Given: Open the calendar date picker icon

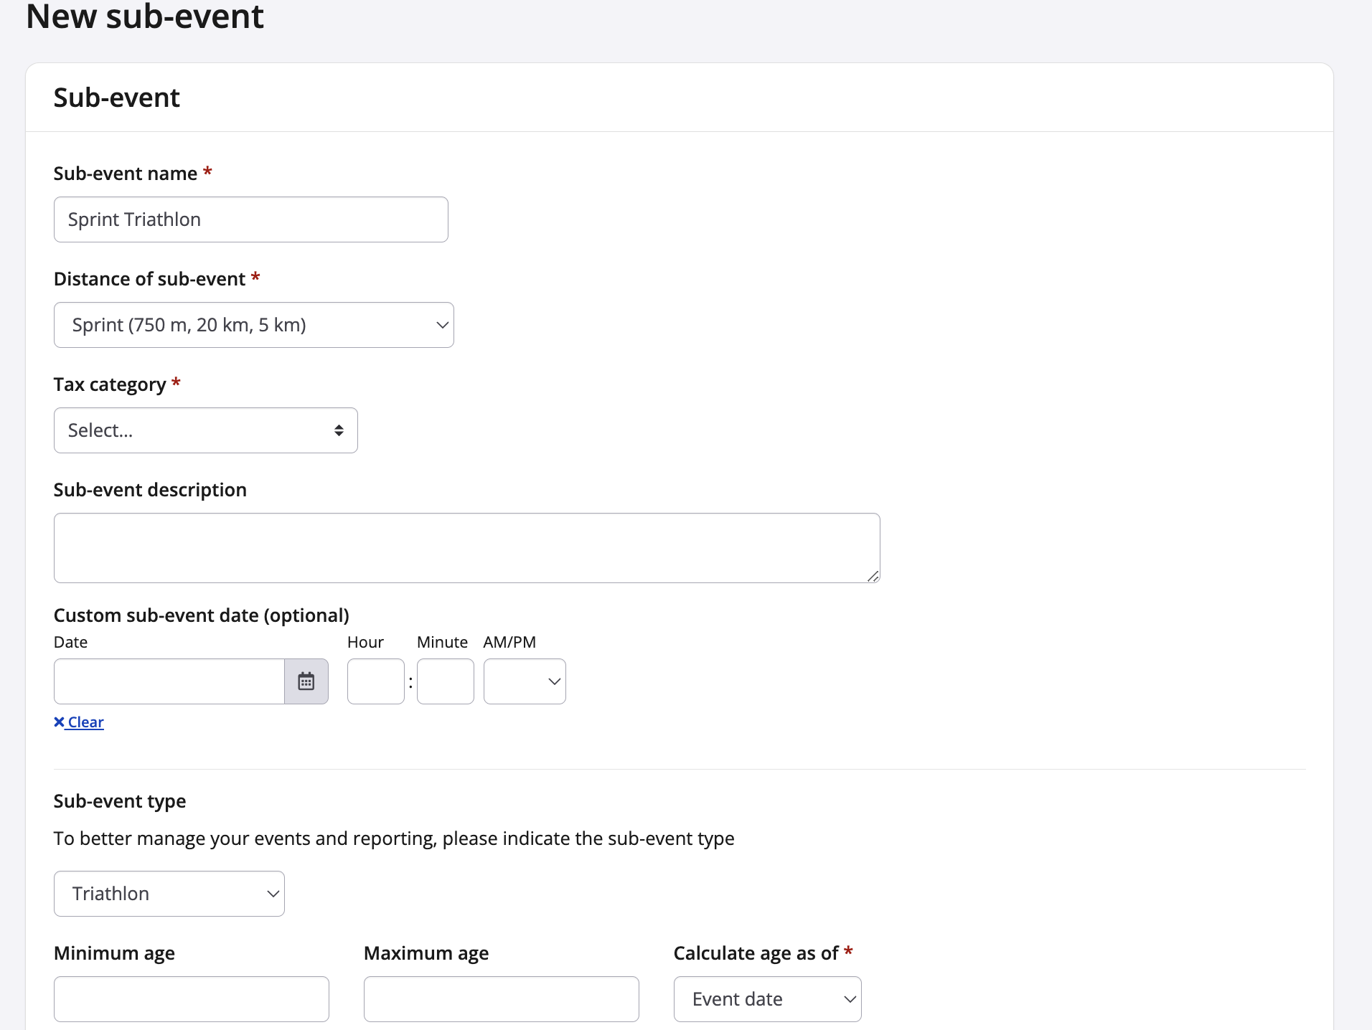Looking at the screenshot, I should click(x=306, y=681).
